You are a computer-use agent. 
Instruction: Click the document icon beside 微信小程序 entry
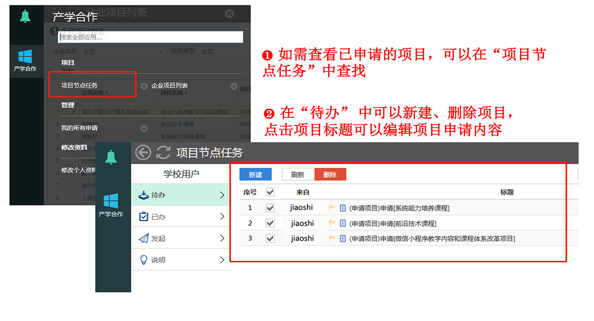tap(342, 238)
